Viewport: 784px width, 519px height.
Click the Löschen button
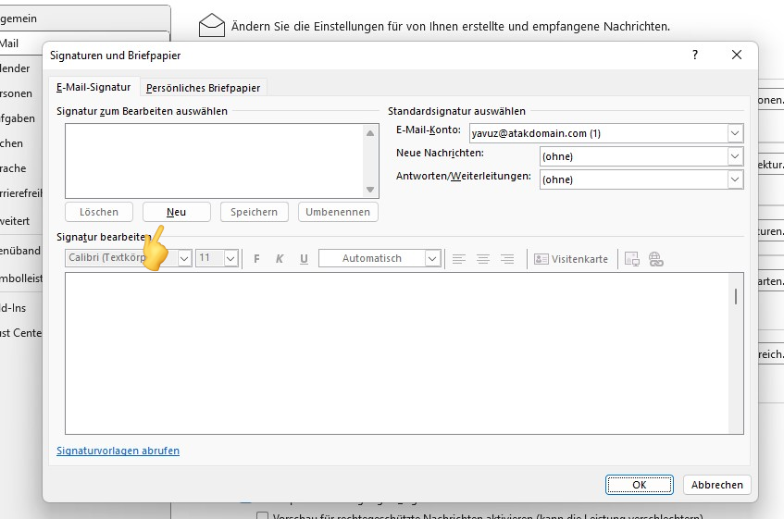click(x=99, y=212)
